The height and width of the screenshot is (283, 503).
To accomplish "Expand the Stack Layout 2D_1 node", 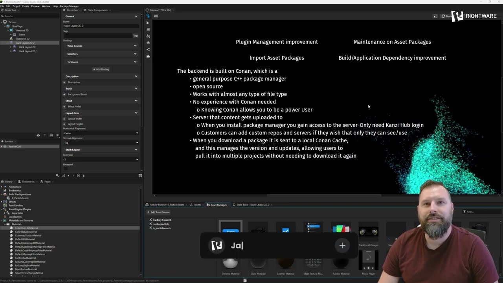I will pyautogui.click(x=11, y=51).
